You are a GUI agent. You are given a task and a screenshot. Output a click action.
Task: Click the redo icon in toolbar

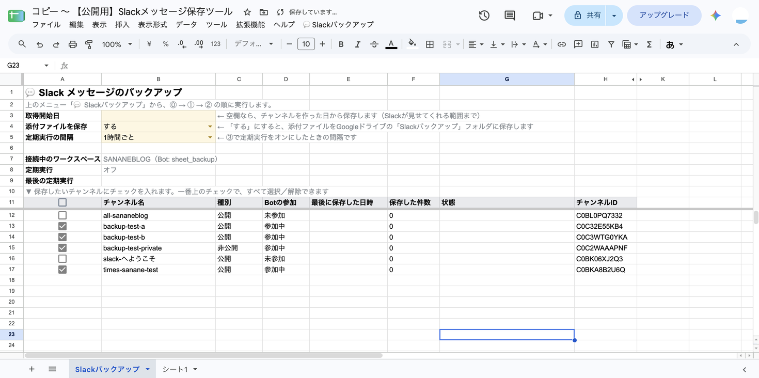tap(56, 44)
